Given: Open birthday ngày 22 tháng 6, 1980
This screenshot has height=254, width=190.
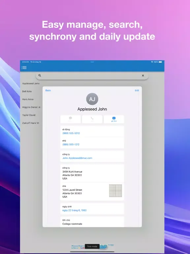Looking at the screenshot, I should tap(75, 210).
